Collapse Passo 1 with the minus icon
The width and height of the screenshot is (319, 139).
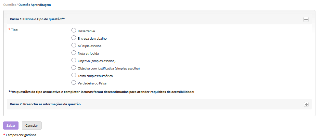[306, 19]
